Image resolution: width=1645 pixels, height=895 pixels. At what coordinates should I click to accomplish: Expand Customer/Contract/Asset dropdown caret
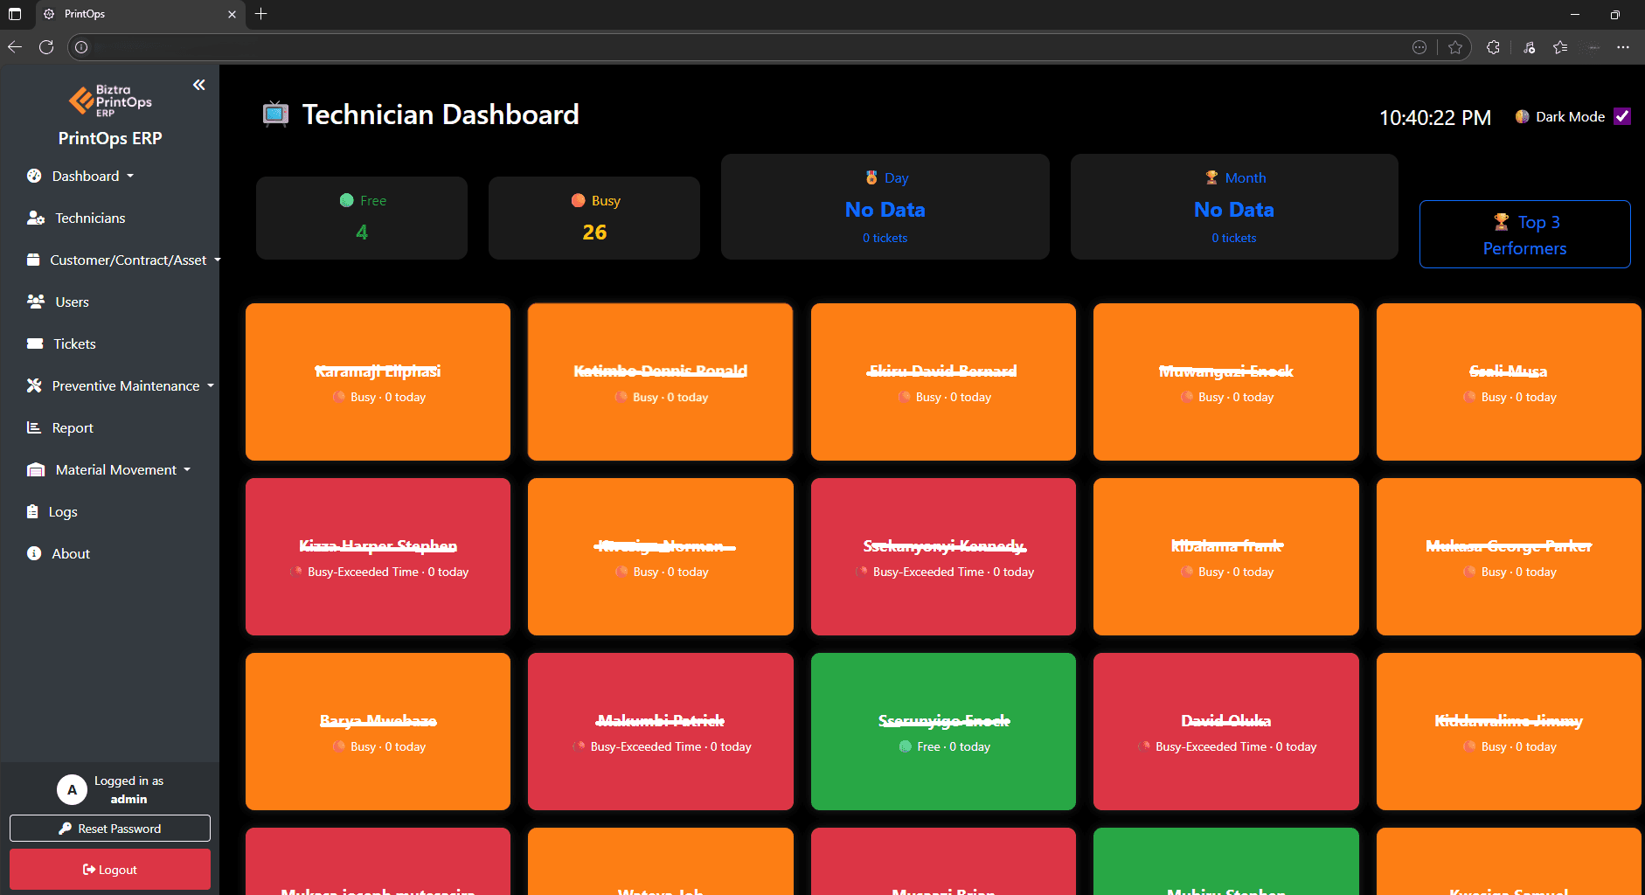pyautogui.click(x=218, y=260)
